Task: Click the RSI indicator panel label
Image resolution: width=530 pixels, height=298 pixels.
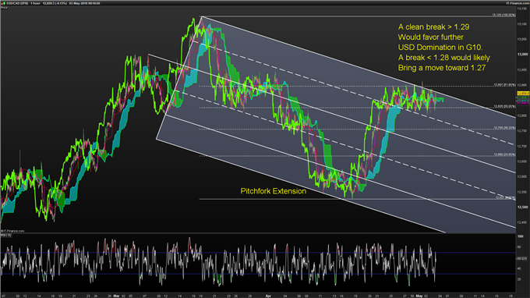Action: tap(5, 235)
